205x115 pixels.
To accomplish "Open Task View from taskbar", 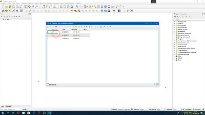I will coord(13,113).
